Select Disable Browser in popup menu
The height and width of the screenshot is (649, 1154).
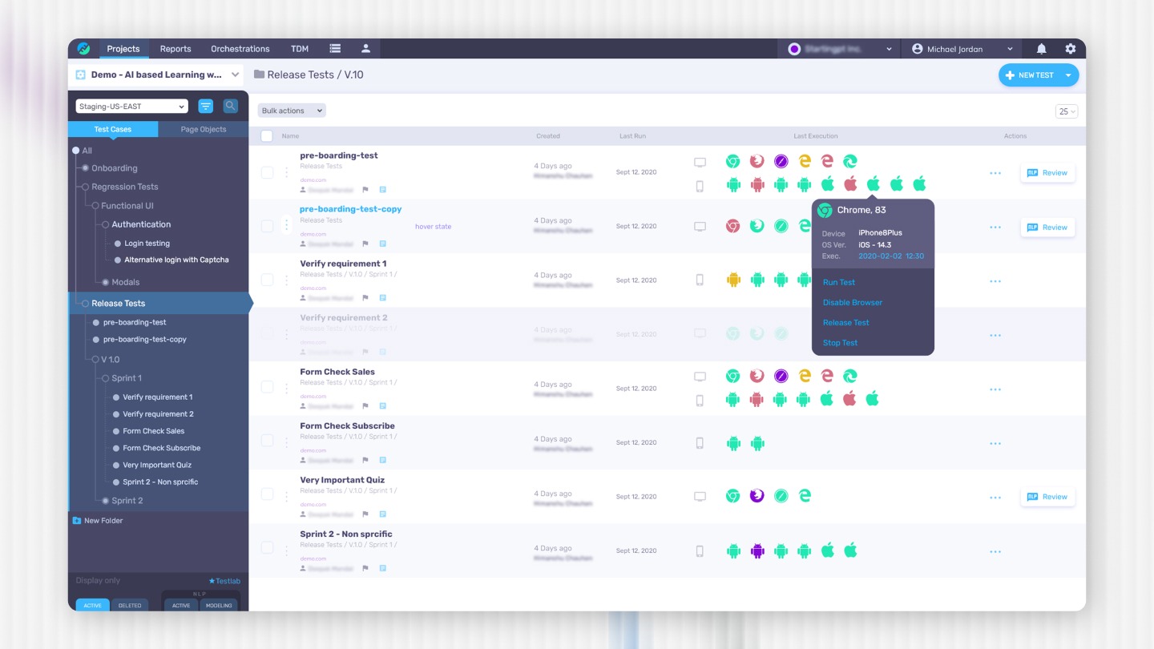pos(853,303)
